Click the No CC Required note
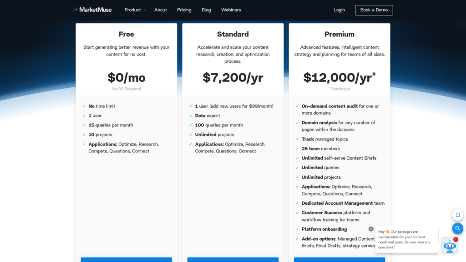 point(127,89)
